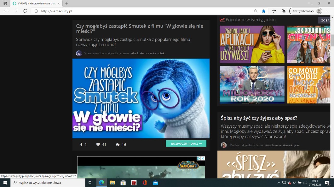Open the Milionerzy Rok 2020 quiz thumbnail
Viewport: 334px width, 187px height.
pyautogui.click(x=252, y=85)
